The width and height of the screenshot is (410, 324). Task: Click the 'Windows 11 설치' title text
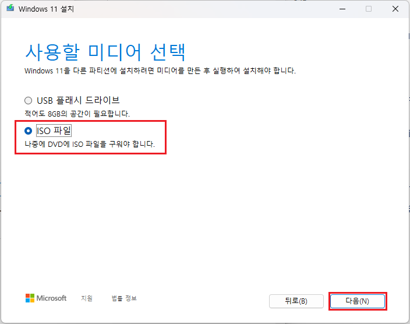pos(46,9)
